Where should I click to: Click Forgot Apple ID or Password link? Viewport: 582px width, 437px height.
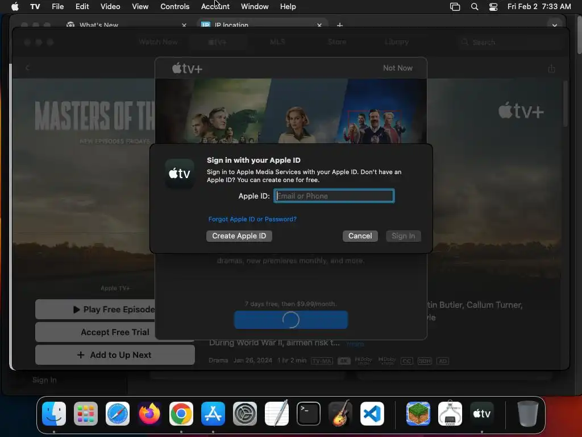[252, 219]
